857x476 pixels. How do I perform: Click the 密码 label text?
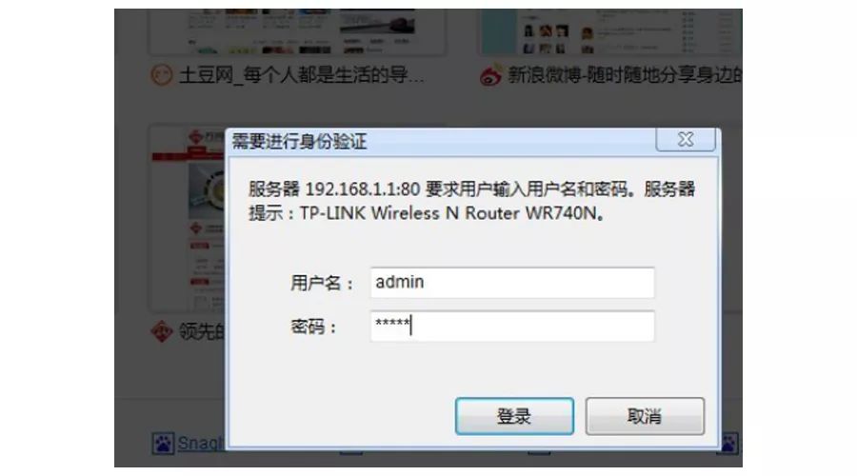pyautogui.click(x=313, y=327)
